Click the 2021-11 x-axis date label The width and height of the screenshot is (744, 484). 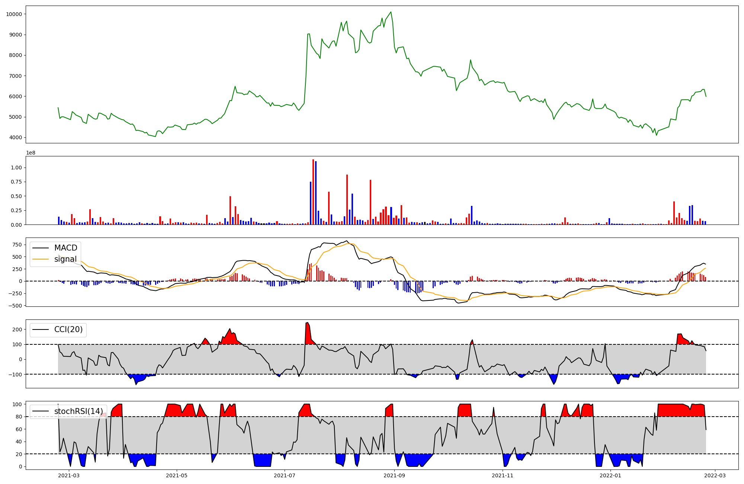[503, 475]
